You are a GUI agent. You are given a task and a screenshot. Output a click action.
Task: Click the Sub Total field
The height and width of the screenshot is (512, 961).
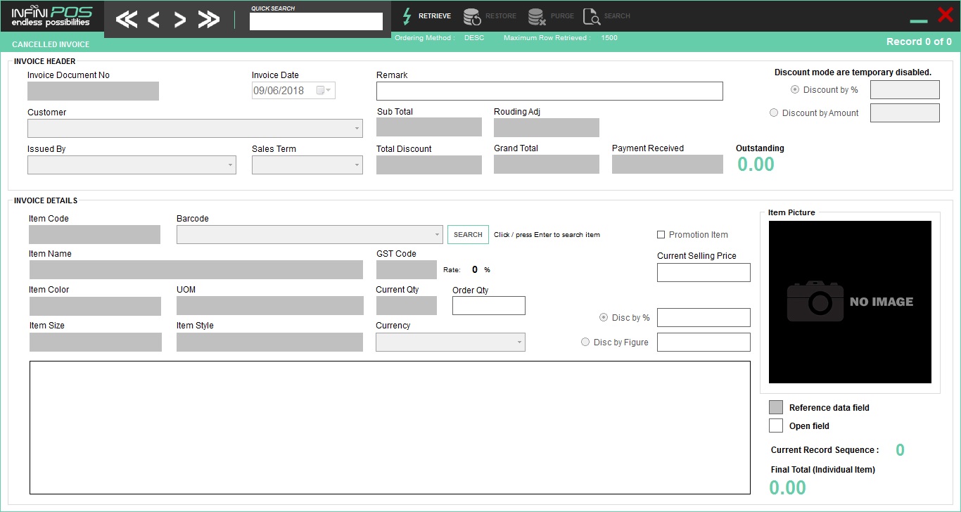[429, 127]
